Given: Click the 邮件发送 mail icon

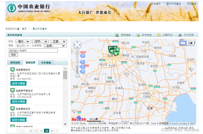Looking at the screenshot, I should point(138,35).
